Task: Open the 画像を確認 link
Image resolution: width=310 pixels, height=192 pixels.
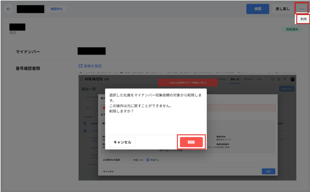Action: tap(92, 66)
